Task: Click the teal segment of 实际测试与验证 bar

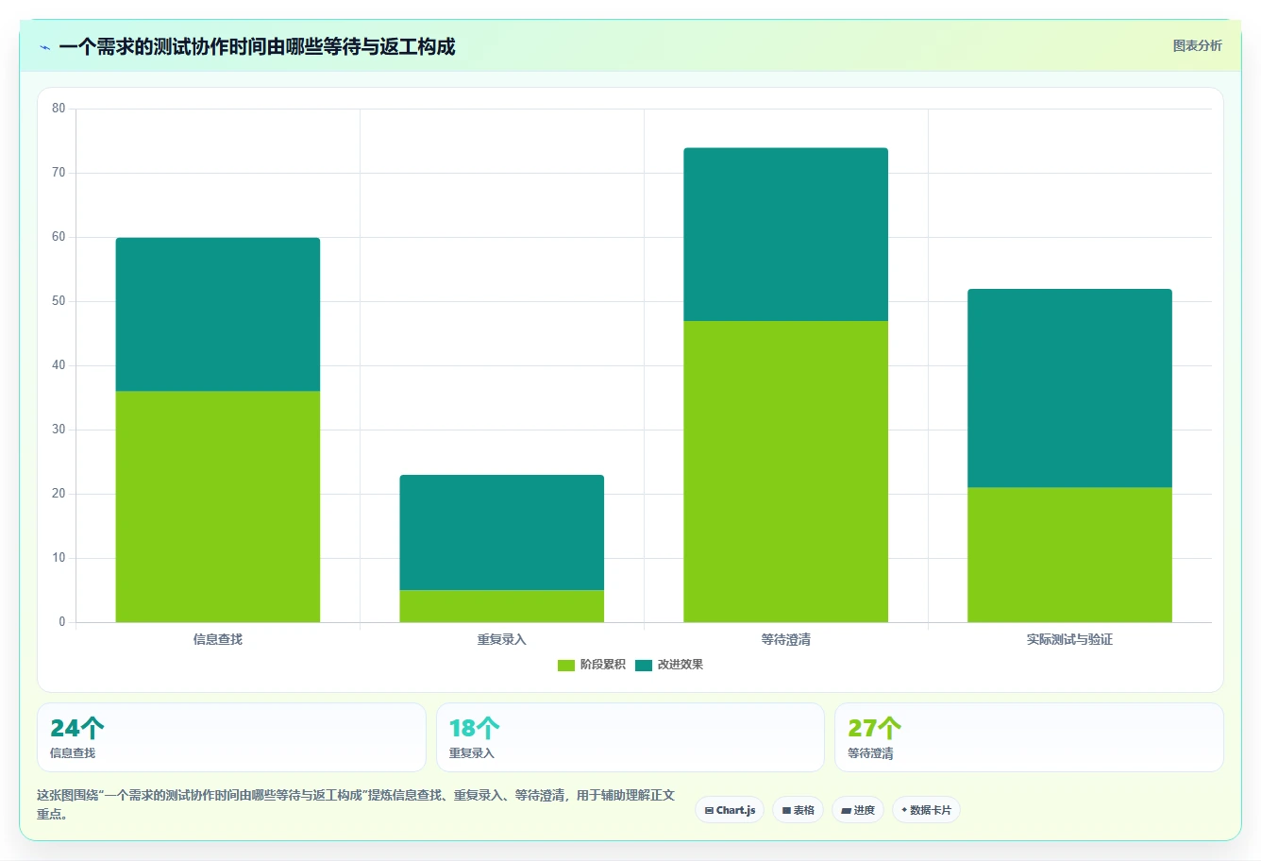Action: point(1070,388)
